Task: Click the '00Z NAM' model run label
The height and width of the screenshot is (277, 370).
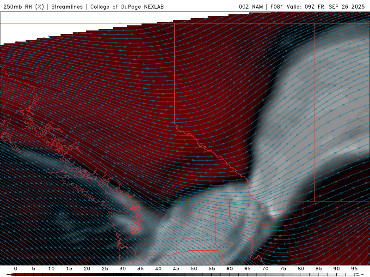Action: click(251, 6)
